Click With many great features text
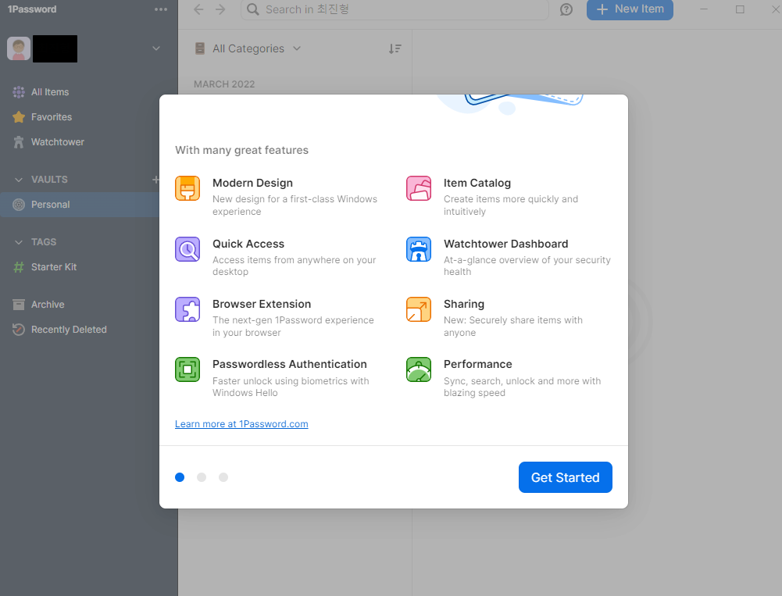Viewport: 782px width, 596px height. (242, 150)
